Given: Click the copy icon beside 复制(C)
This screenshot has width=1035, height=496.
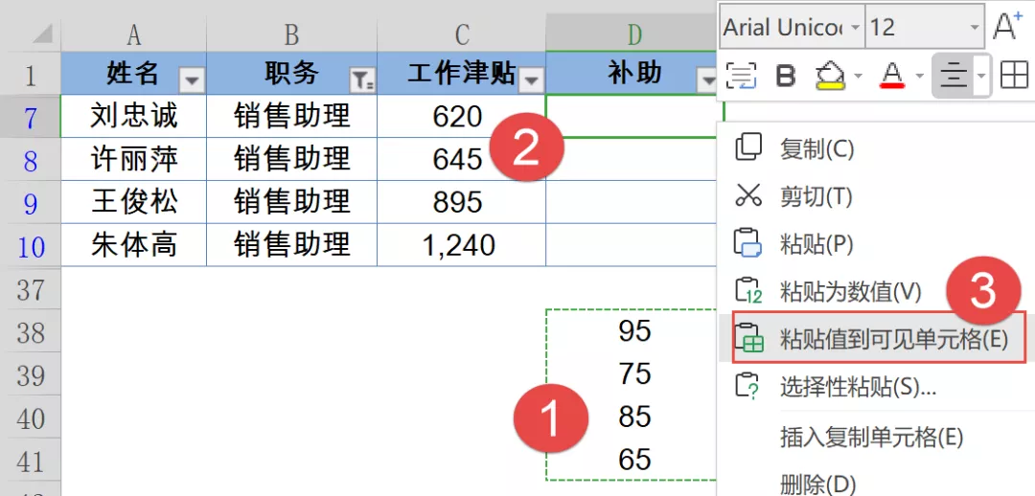Looking at the screenshot, I should [x=748, y=147].
